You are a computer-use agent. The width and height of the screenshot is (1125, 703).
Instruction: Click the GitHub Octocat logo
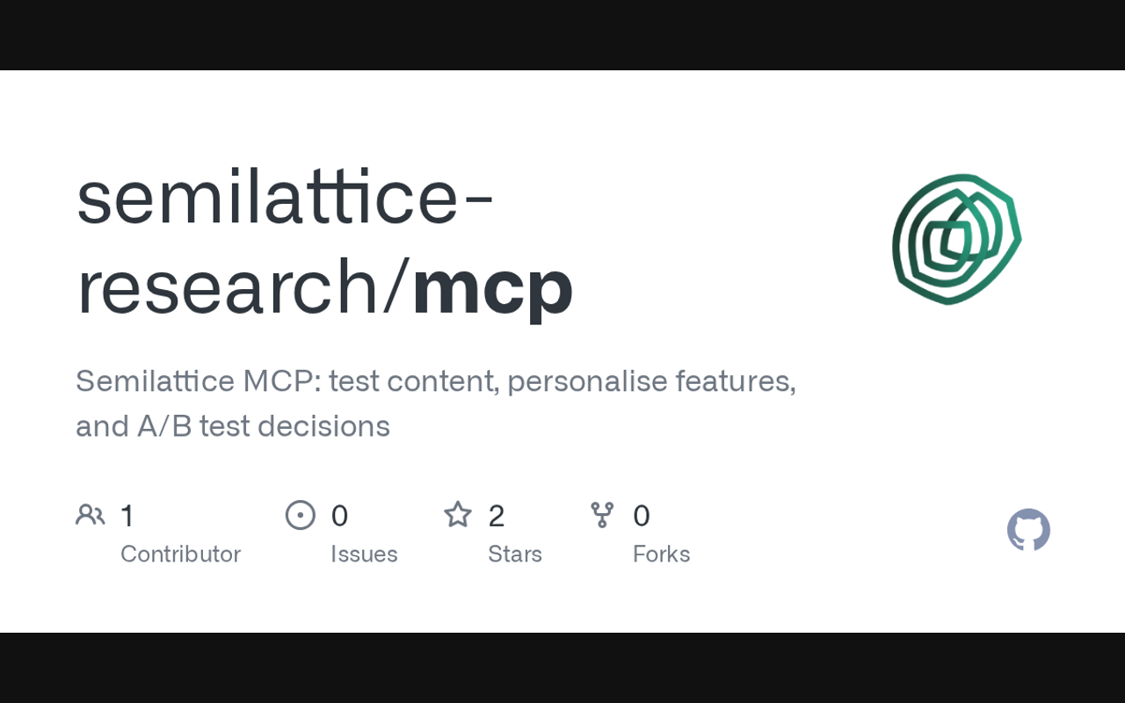pyautogui.click(x=1028, y=530)
